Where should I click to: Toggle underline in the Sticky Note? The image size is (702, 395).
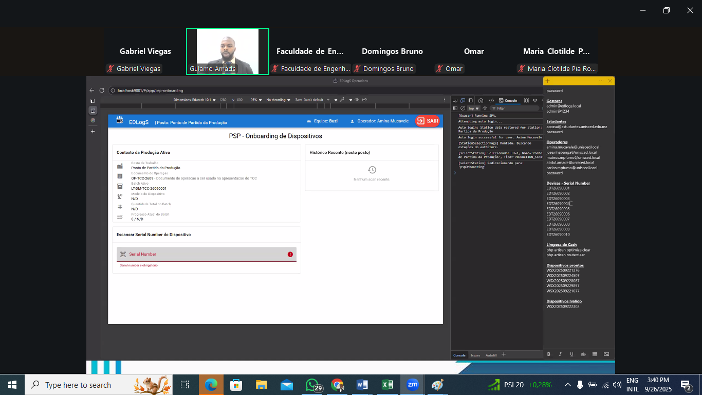571,354
